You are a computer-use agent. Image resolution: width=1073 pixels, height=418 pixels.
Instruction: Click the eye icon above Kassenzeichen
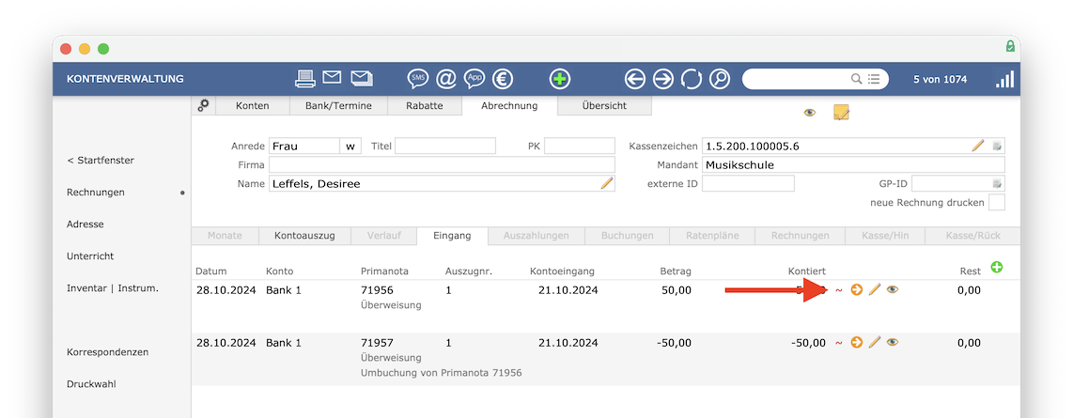pyautogui.click(x=810, y=112)
